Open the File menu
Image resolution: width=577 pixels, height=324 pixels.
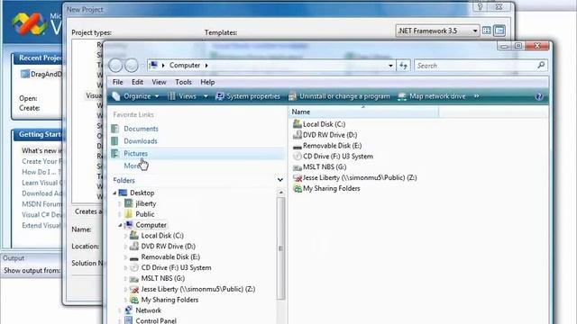[118, 82]
